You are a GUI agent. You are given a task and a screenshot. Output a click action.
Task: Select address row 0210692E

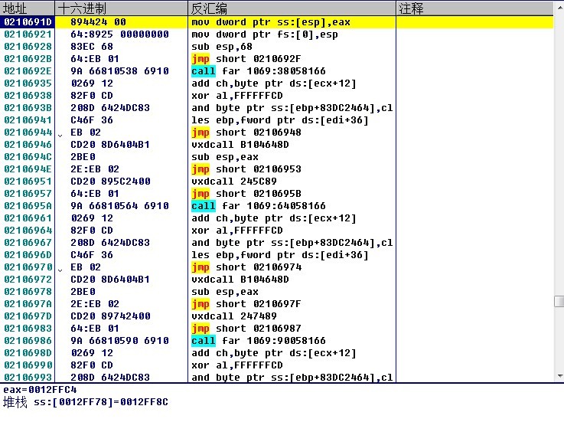28,71
